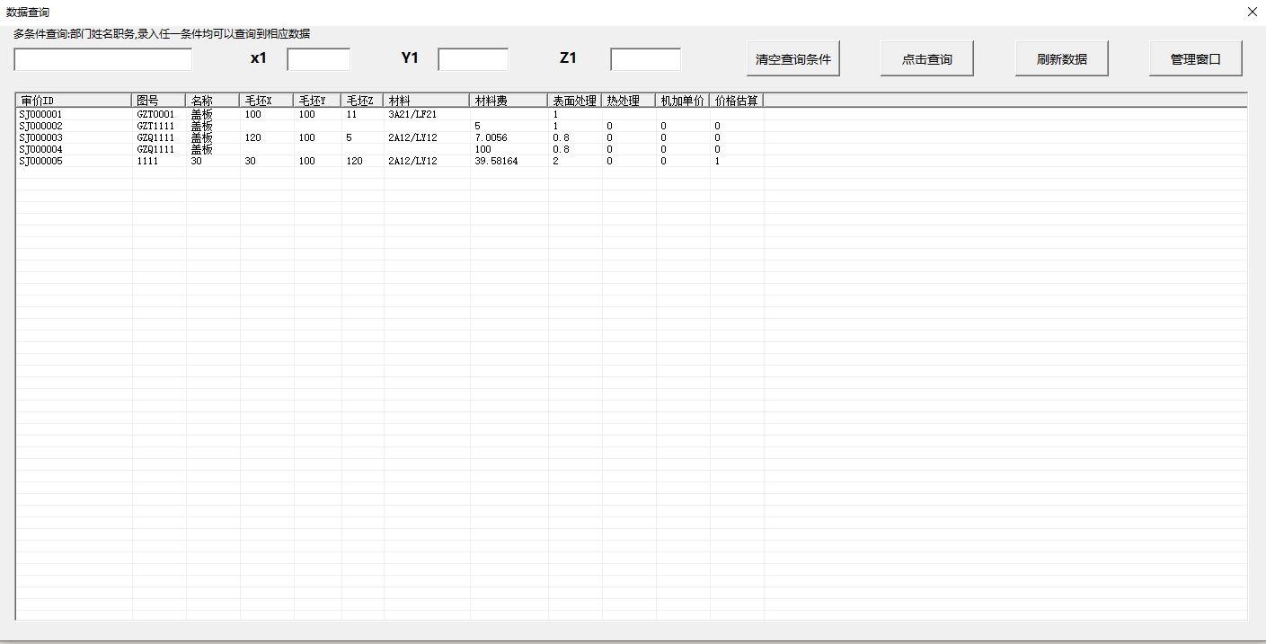Screen dimensions: 1266x644
Task: Click the 清空查询条件 button
Action: (x=792, y=57)
